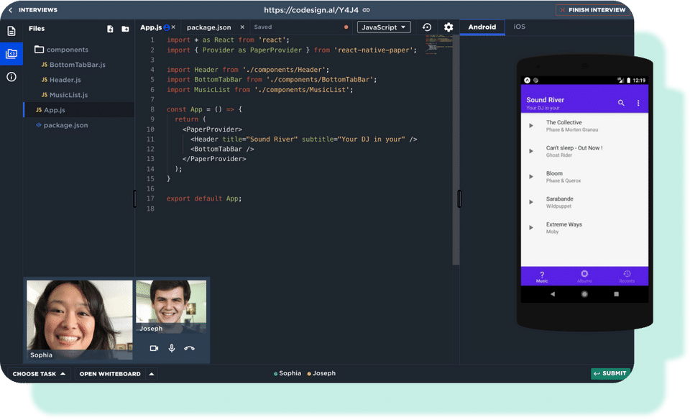Tap search icon in phone preview header
Viewport: 690px width, 420px height.
[x=621, y=103]
